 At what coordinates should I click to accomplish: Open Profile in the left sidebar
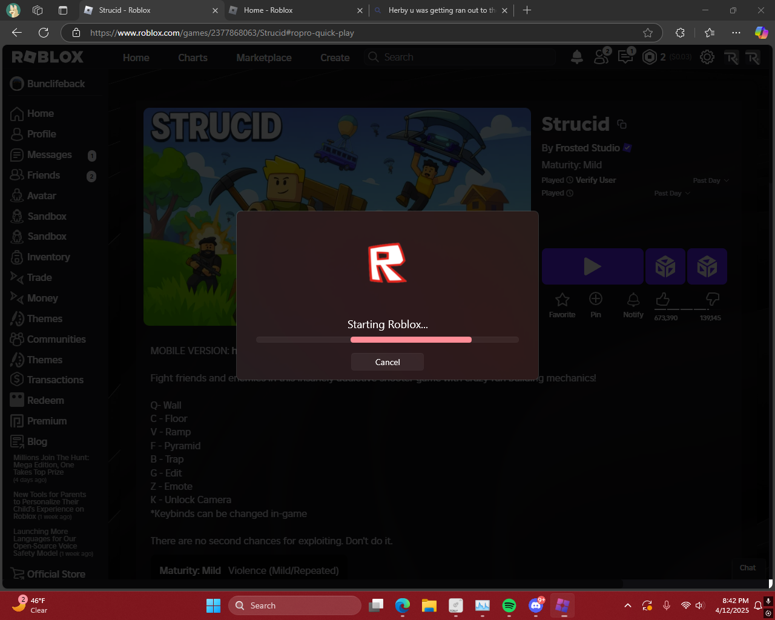[34, 134]
